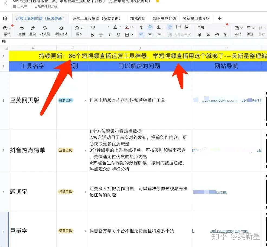Click the 撤销 undo icon
Viewport: 267px width, 247px height.
pos(22,28)
